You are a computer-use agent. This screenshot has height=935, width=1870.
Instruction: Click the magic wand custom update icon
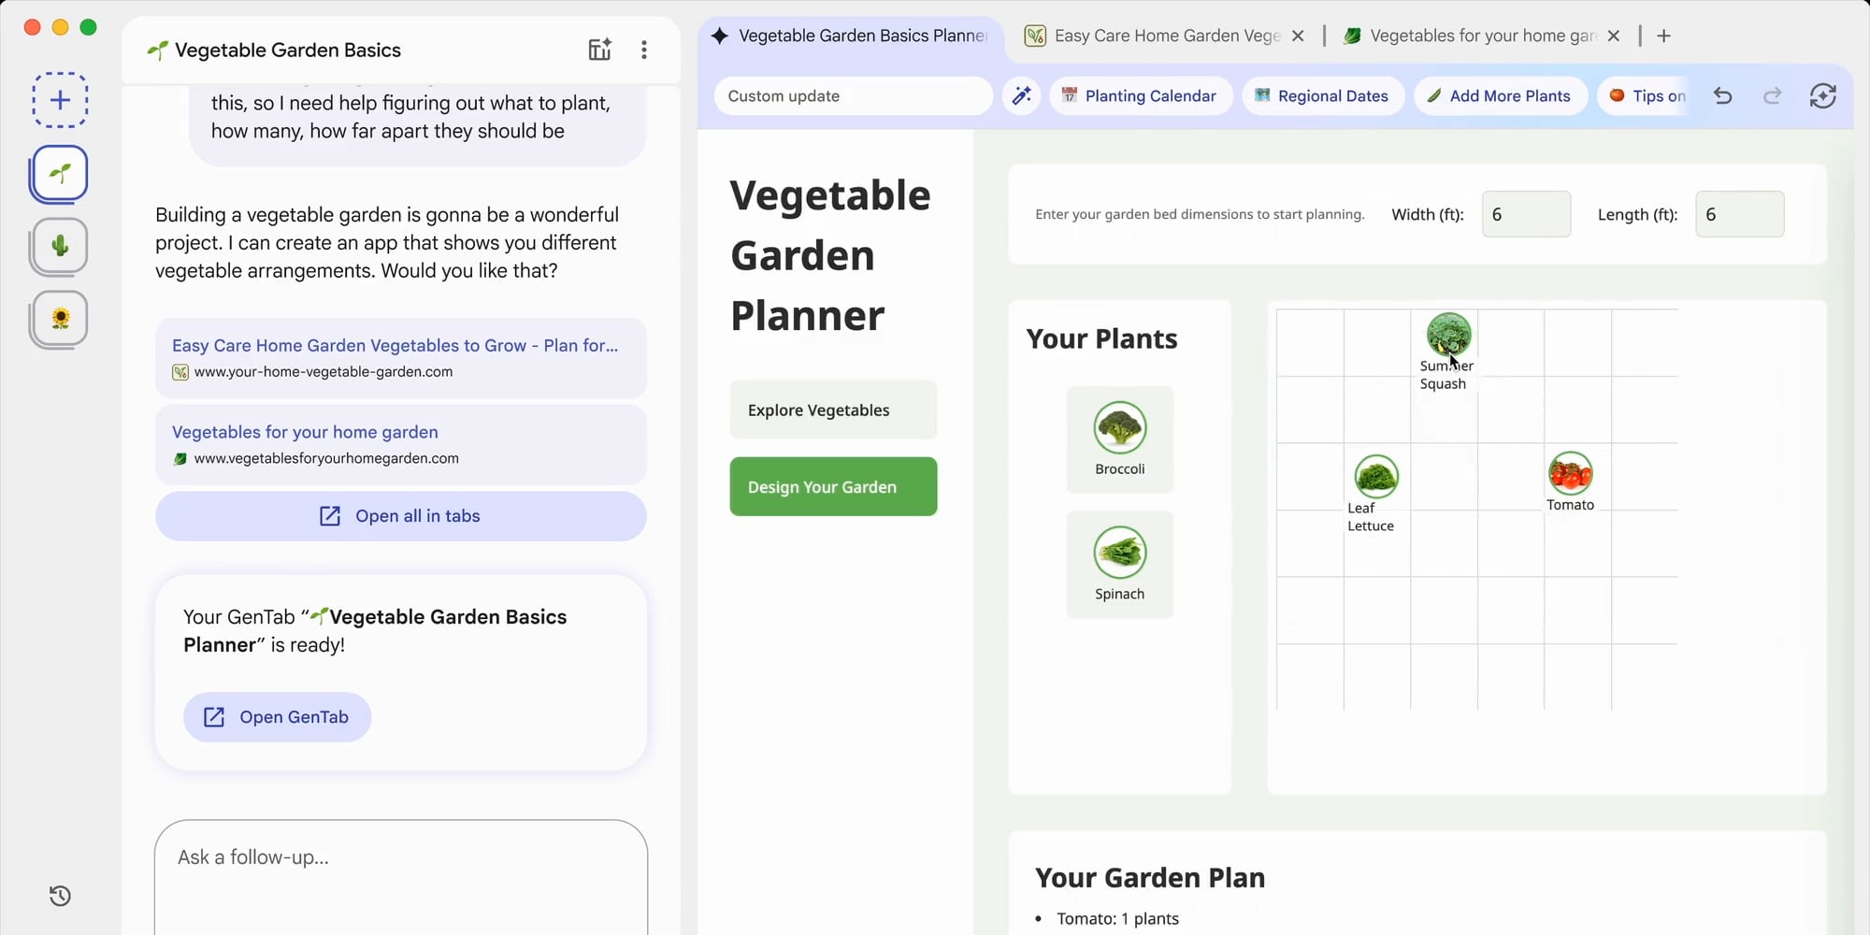pyautogui.click(x=1022, y=96)
